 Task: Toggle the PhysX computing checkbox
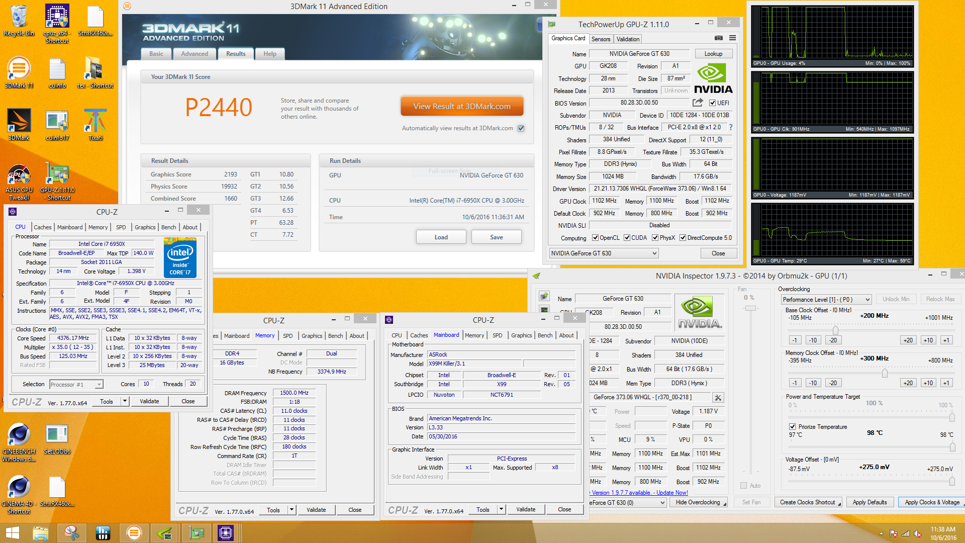point(655,238)
